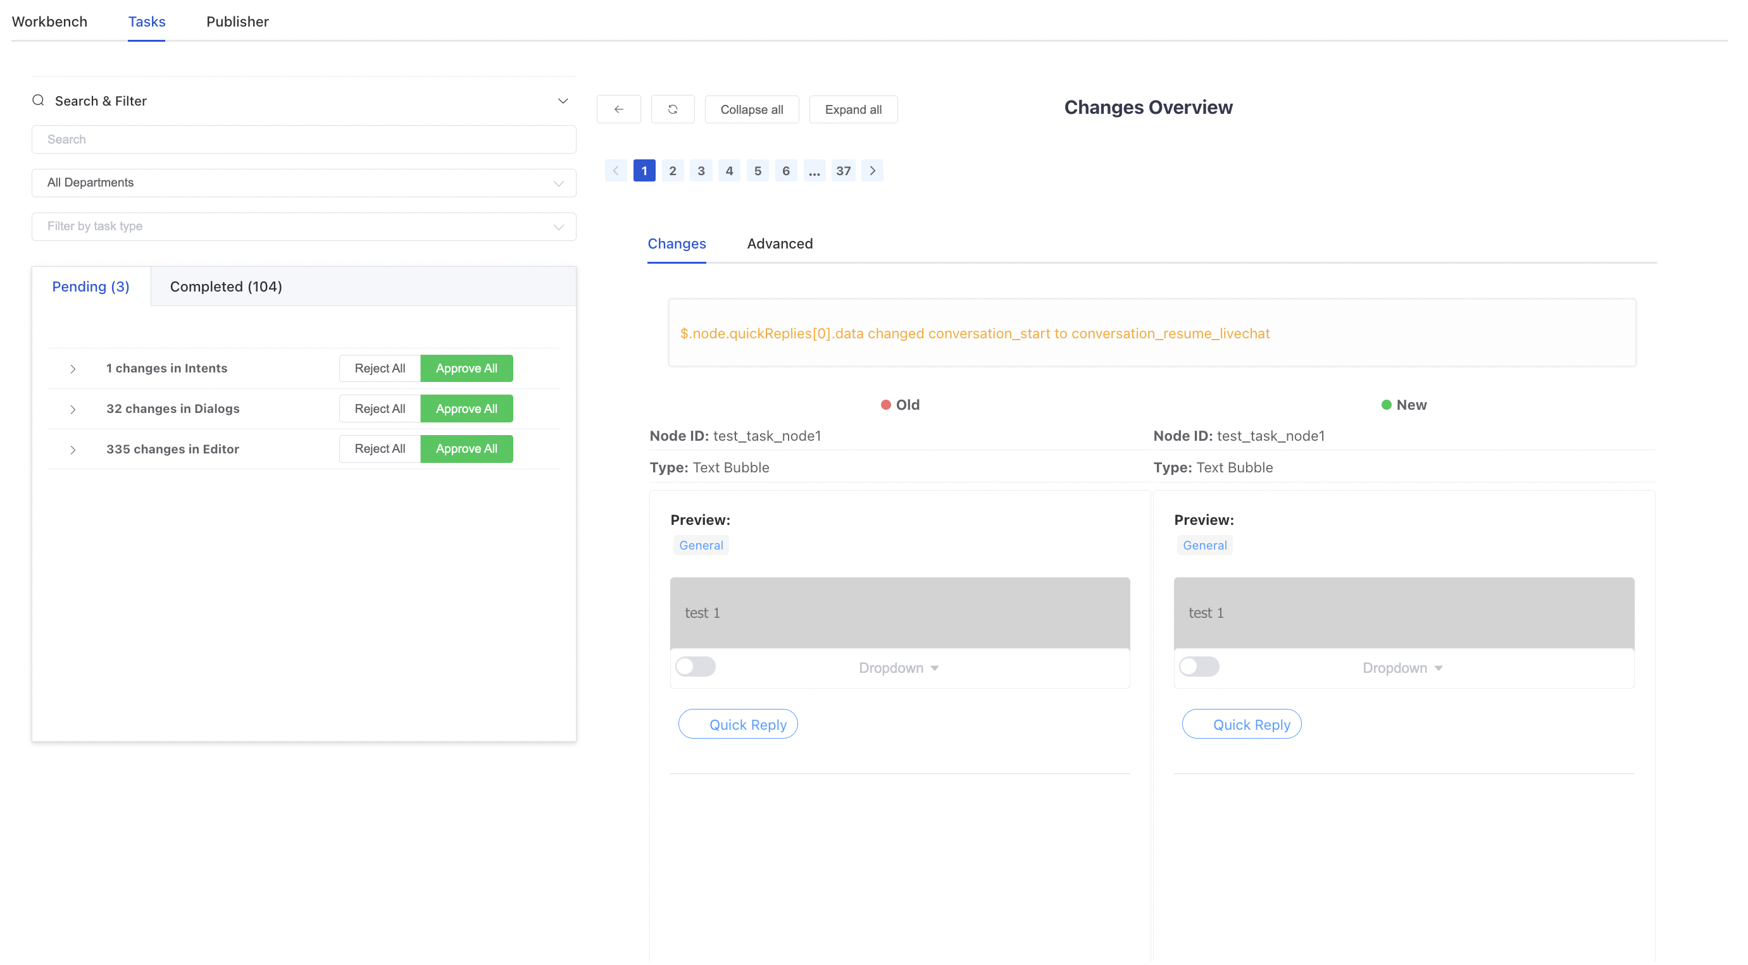Approve All changes in Intents
The width and height of the screenshot is (1748, 965).
pos(466,368)
